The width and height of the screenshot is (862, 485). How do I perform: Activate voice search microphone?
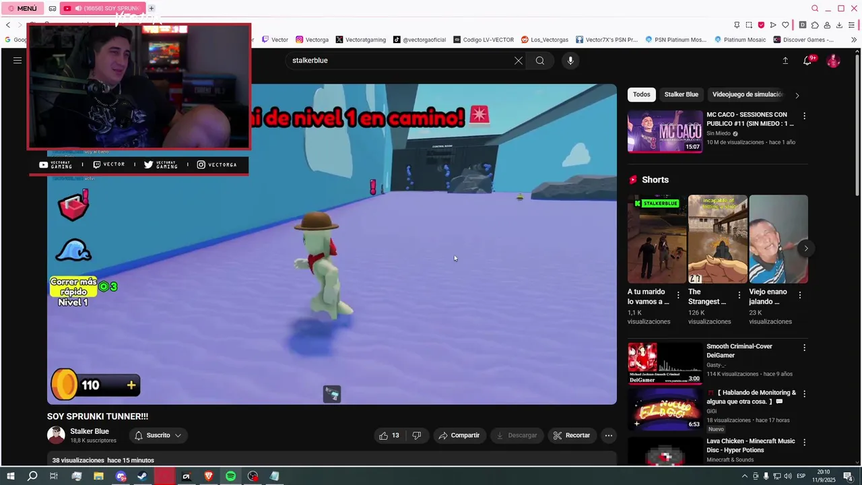(570, 61)
